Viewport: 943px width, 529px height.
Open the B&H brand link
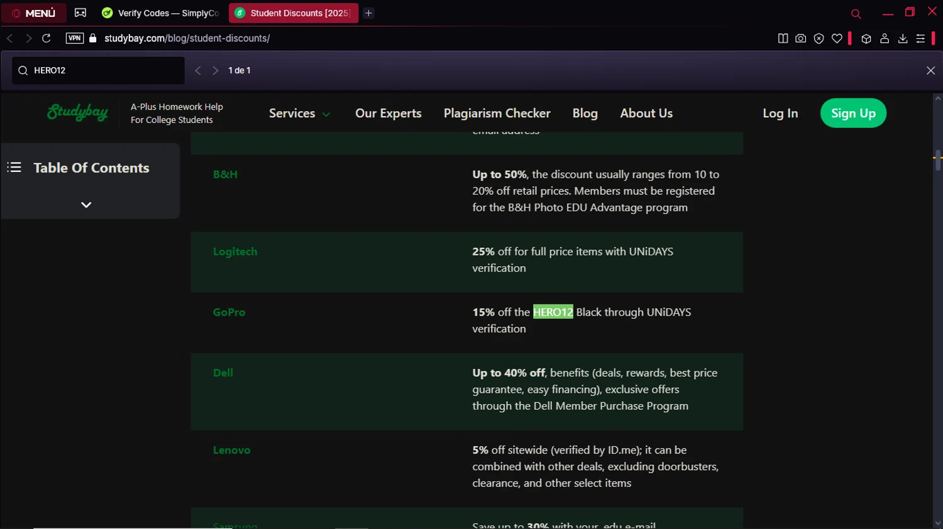[x=225, y=174]
